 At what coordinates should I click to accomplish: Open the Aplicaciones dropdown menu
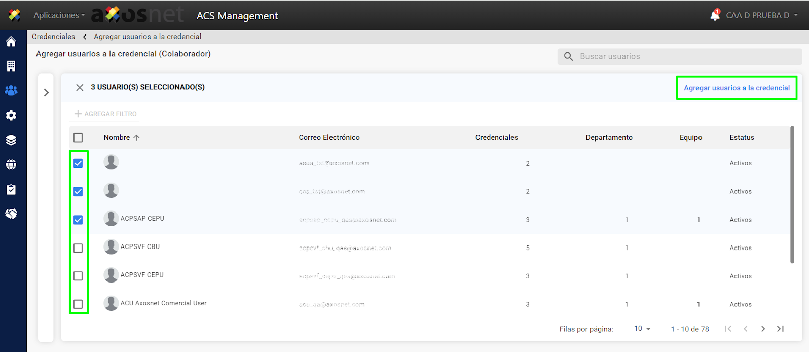[59, 15]
